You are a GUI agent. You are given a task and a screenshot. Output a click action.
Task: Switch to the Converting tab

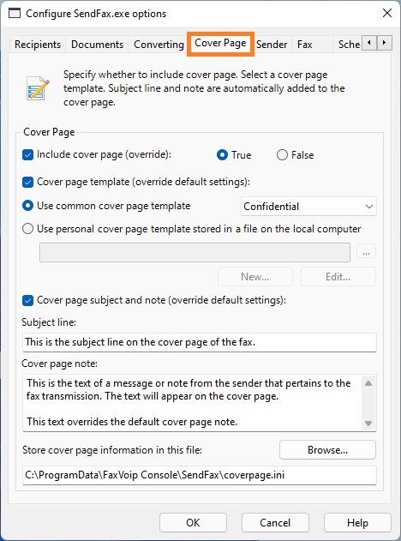159,45
